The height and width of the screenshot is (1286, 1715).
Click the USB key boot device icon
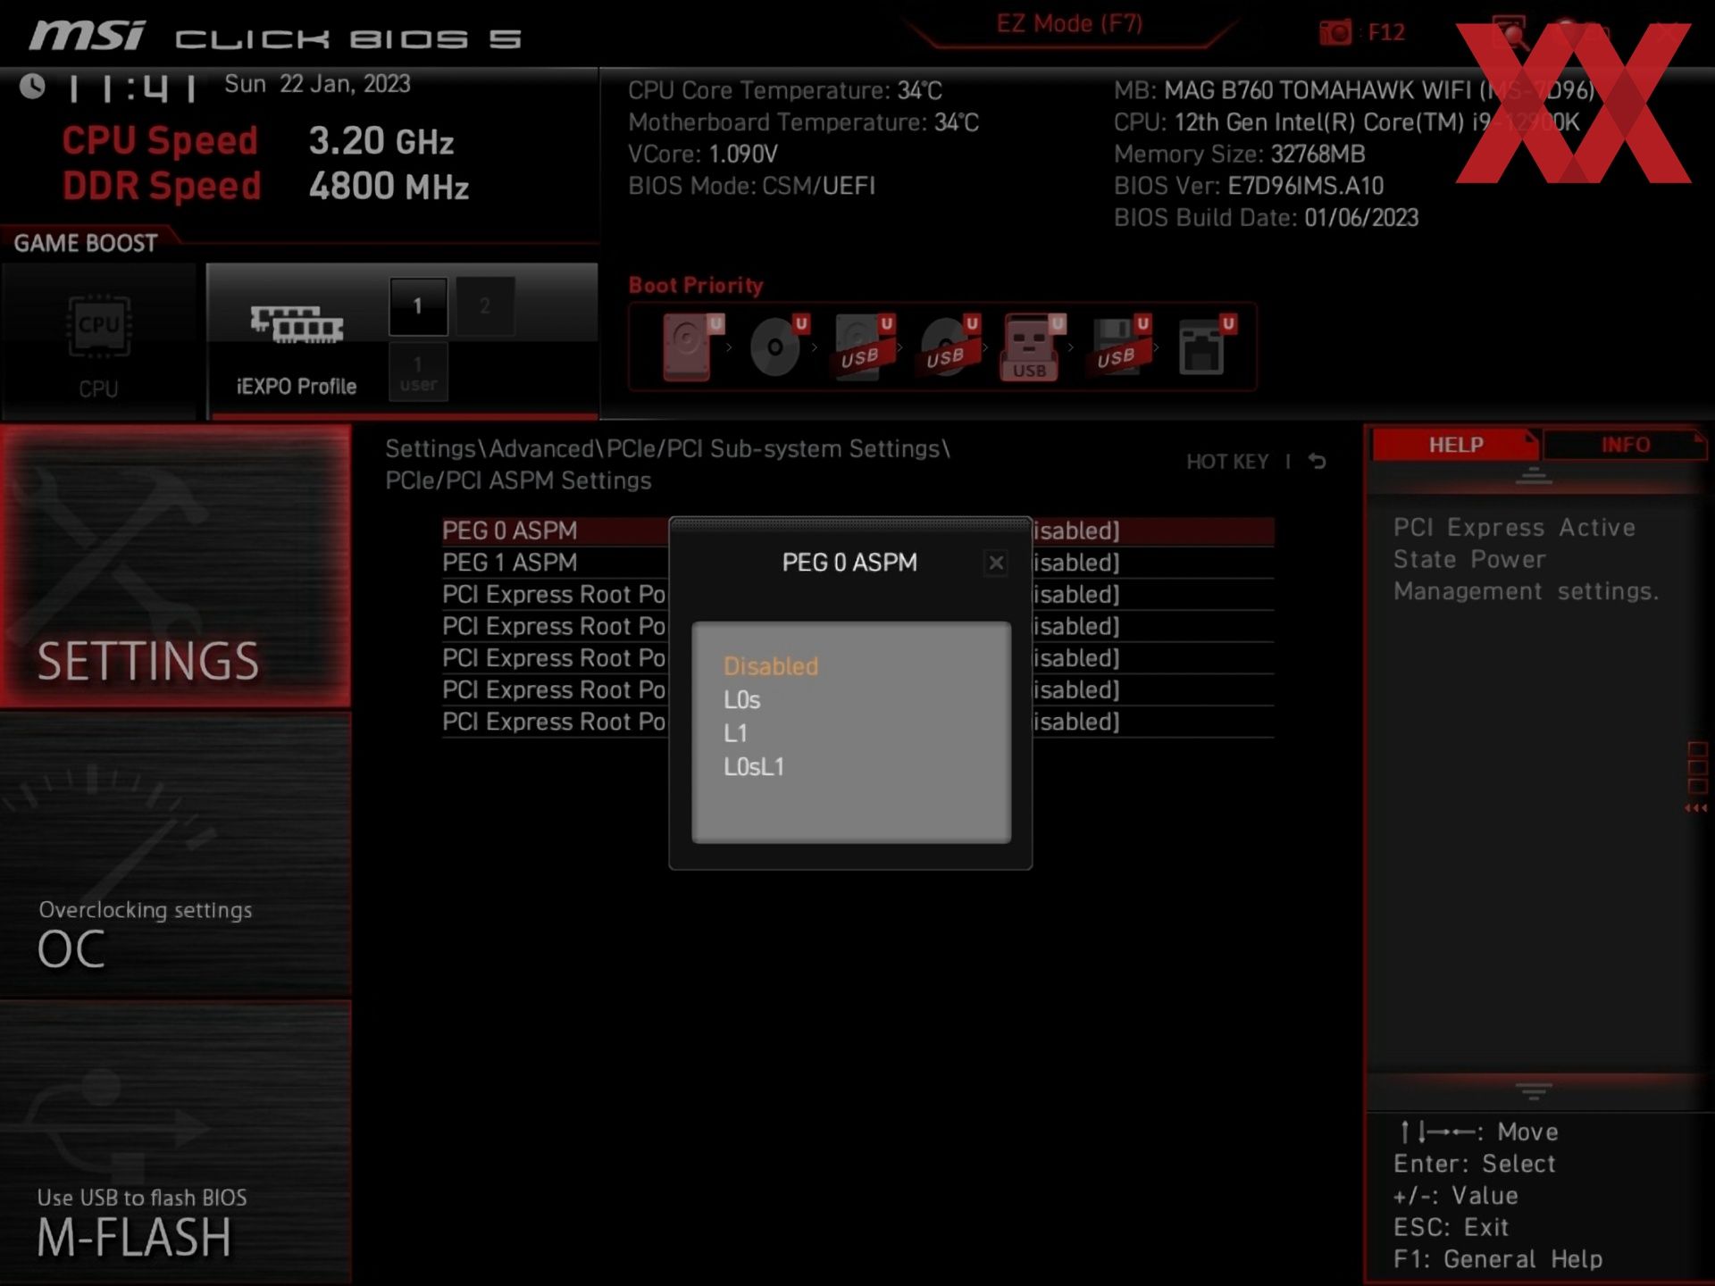tap(1033, 347)
